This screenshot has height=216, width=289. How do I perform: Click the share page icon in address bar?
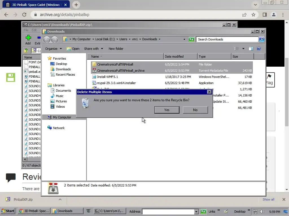pos(244,15)
